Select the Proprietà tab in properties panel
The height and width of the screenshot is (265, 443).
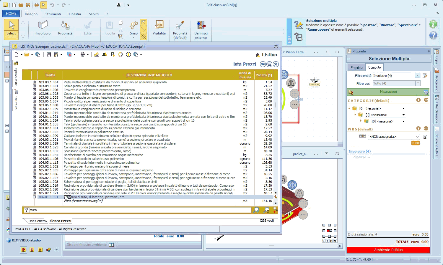(x=357, y=68)
